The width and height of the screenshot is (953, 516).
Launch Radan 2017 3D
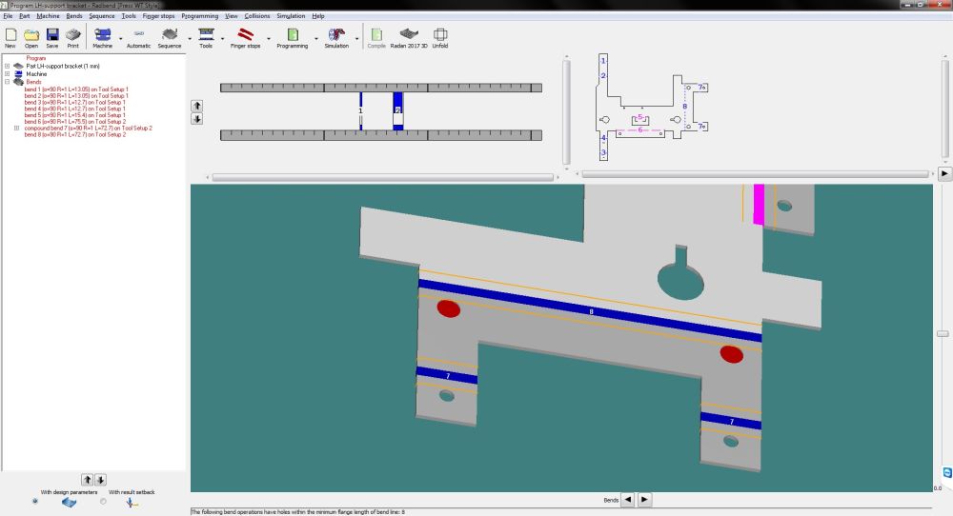click(x=408, y=35)
